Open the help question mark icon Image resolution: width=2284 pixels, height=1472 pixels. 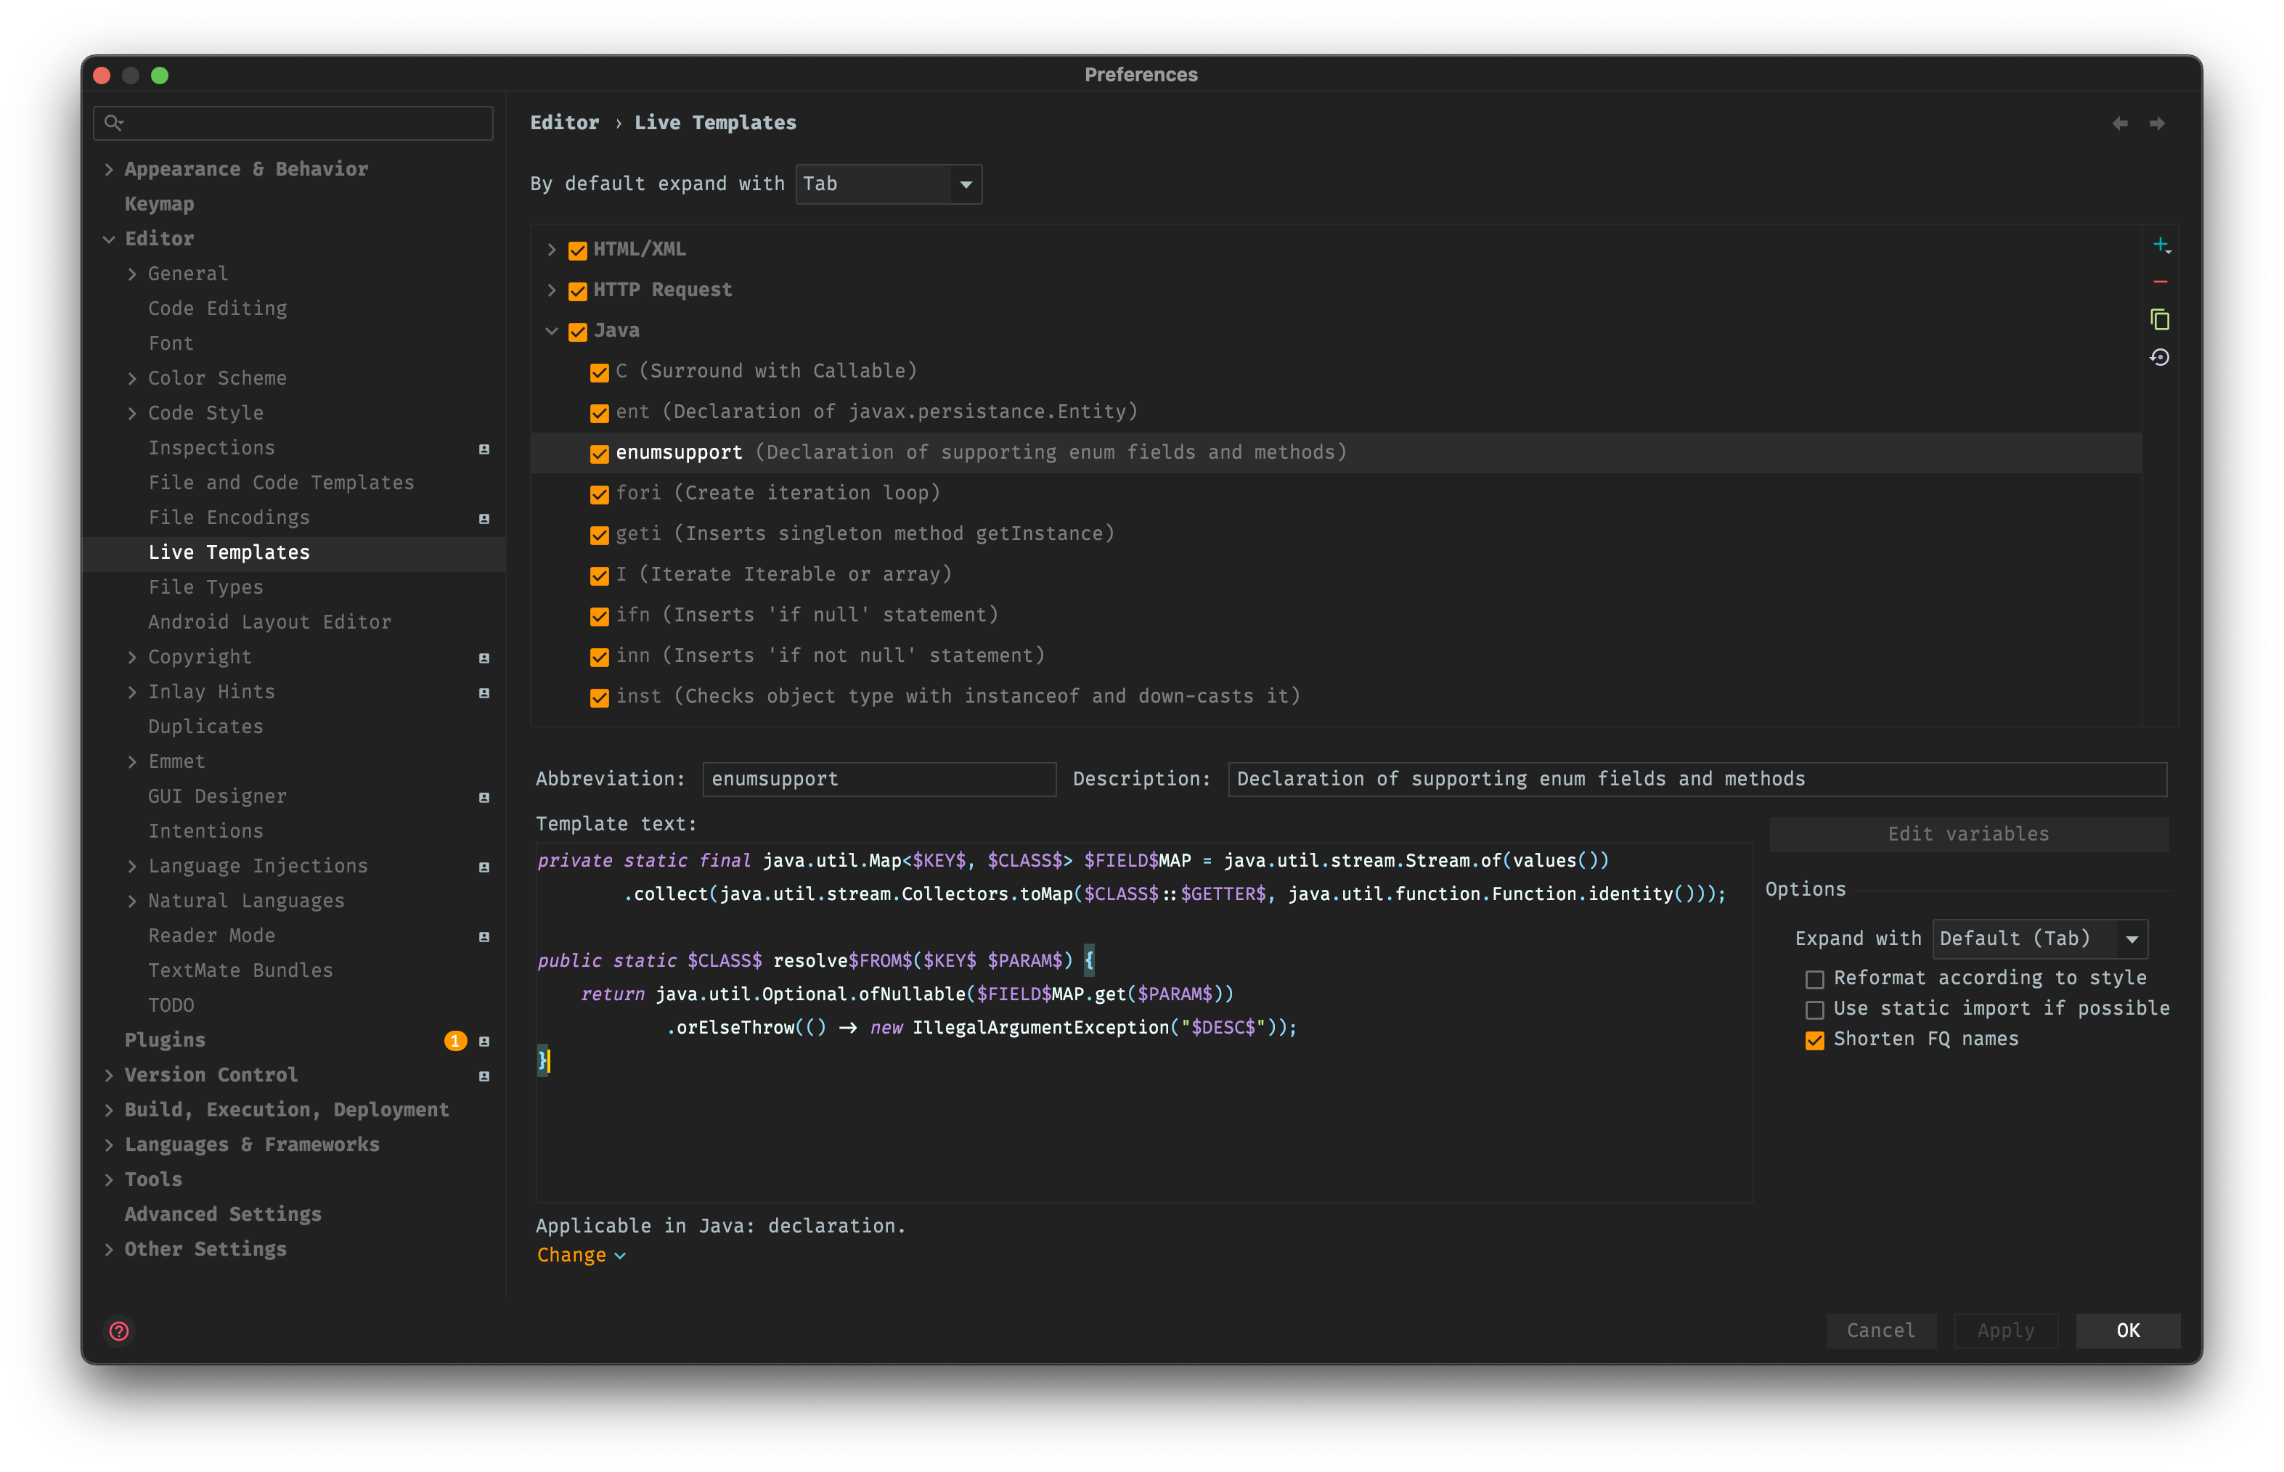click(x=120, y=1330)
